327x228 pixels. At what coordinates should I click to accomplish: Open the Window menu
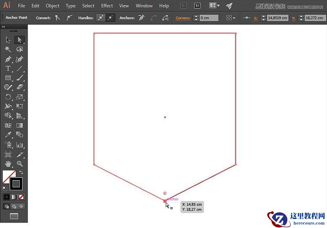[x=144, y=6]
